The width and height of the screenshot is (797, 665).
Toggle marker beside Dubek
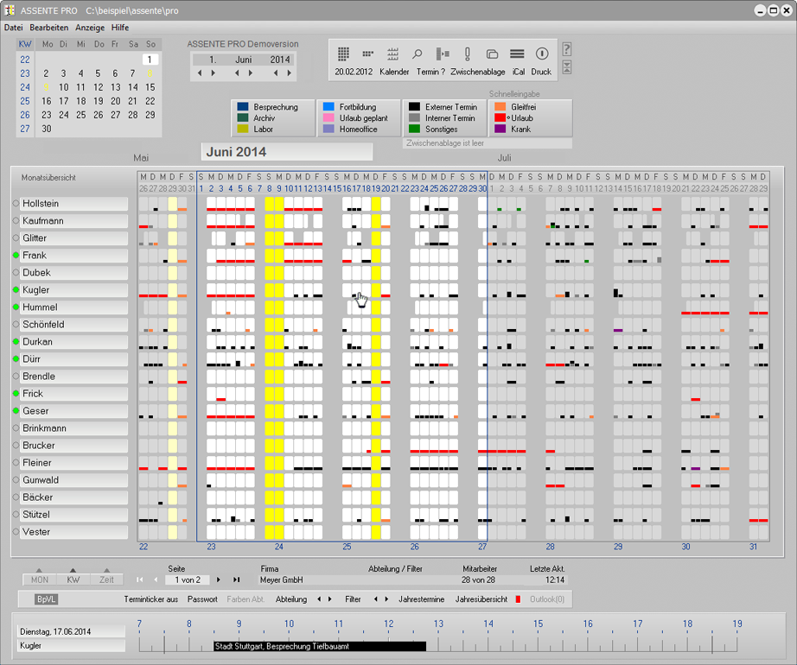pos(16,273)
